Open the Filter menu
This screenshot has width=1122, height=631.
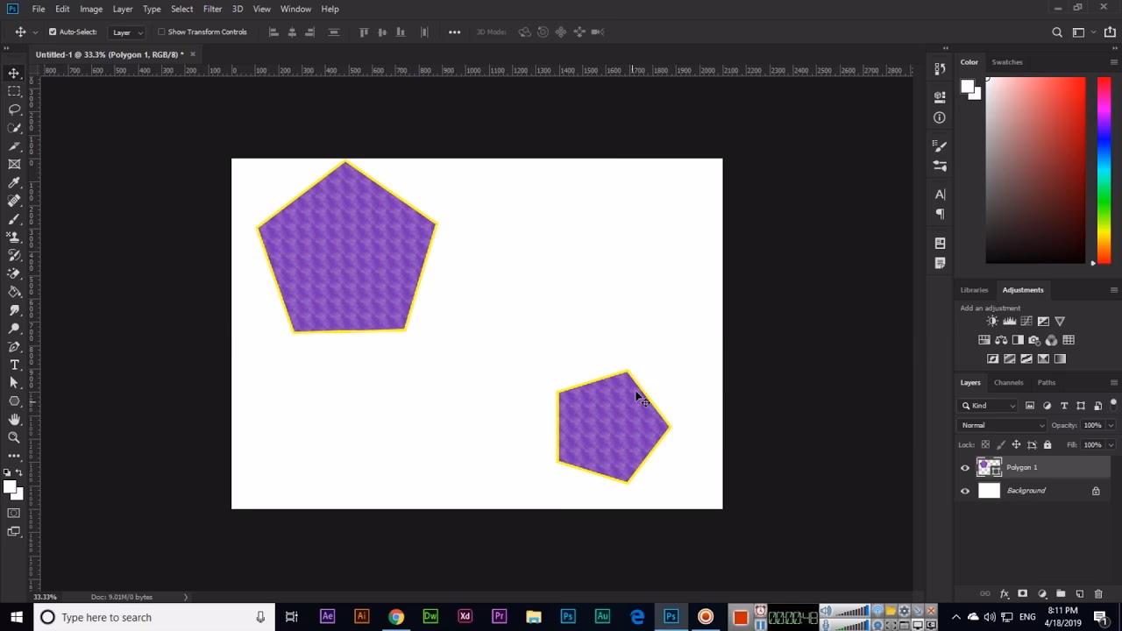click(x=212, y=9)
